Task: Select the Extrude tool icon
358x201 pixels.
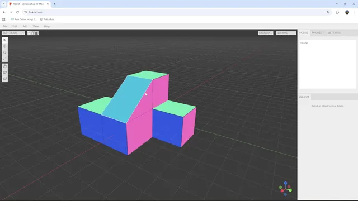Action: 5,66
